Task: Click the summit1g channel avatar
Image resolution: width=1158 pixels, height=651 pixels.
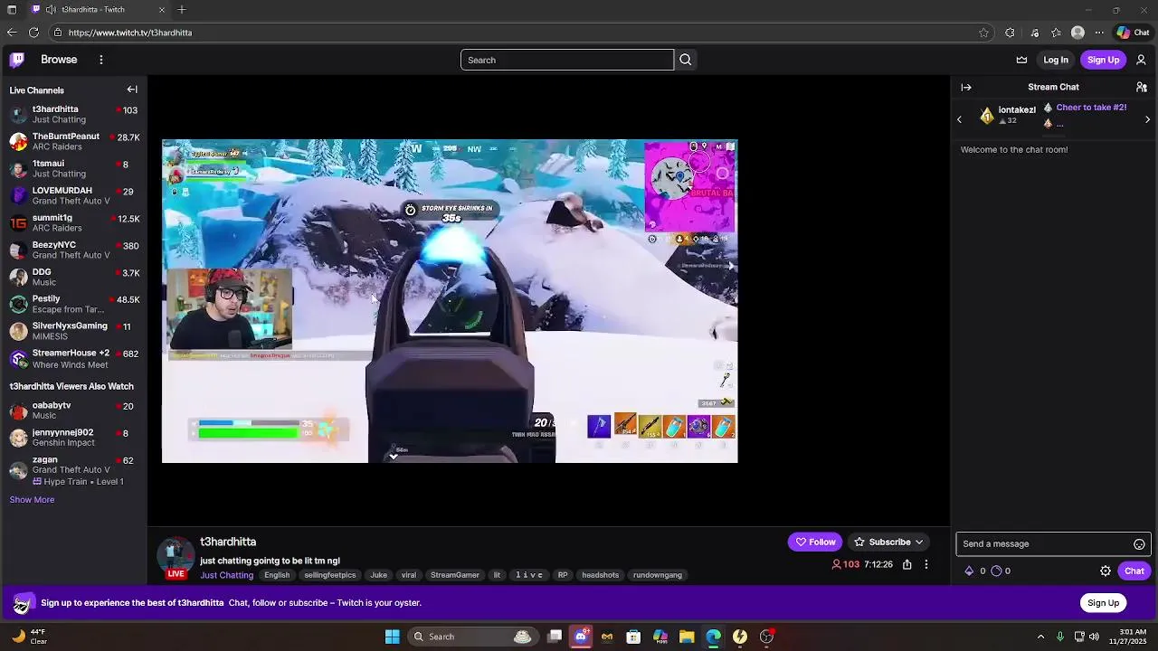Action: [18, 222]
